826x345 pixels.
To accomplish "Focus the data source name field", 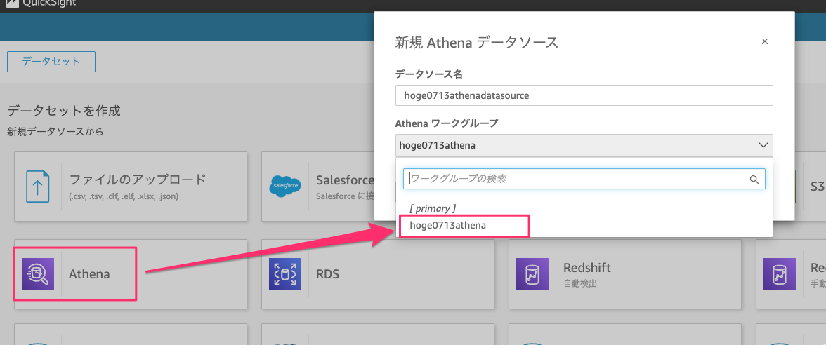I will (x=584, y=95).
